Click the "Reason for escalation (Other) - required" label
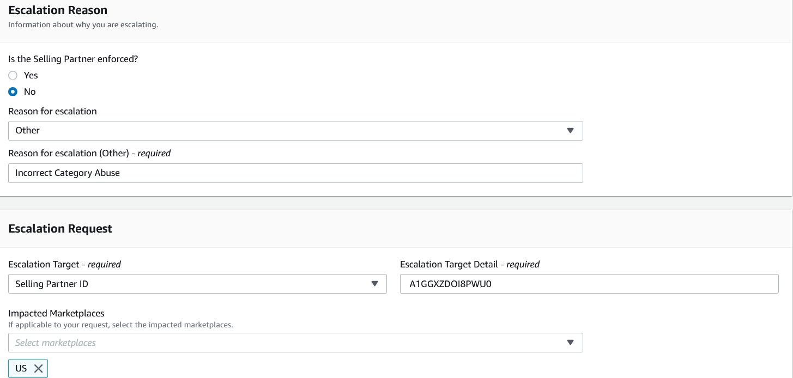Image resolution: width=793 pixels, height=378 pixels. (x=89, y=153)
